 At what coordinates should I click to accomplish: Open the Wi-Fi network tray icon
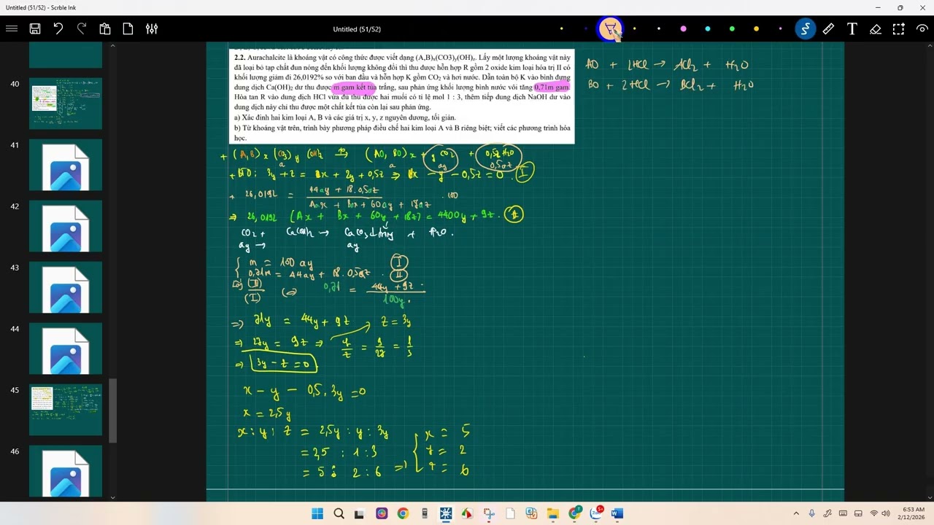pos(874,513)
